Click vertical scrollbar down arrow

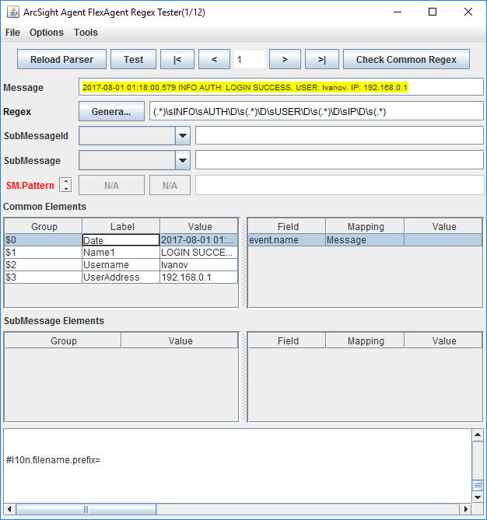pyautogui.click(x=478, y=497)
